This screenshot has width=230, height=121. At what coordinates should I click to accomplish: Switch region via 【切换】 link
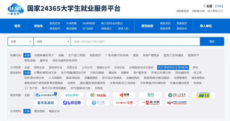[x=219, y=6]
